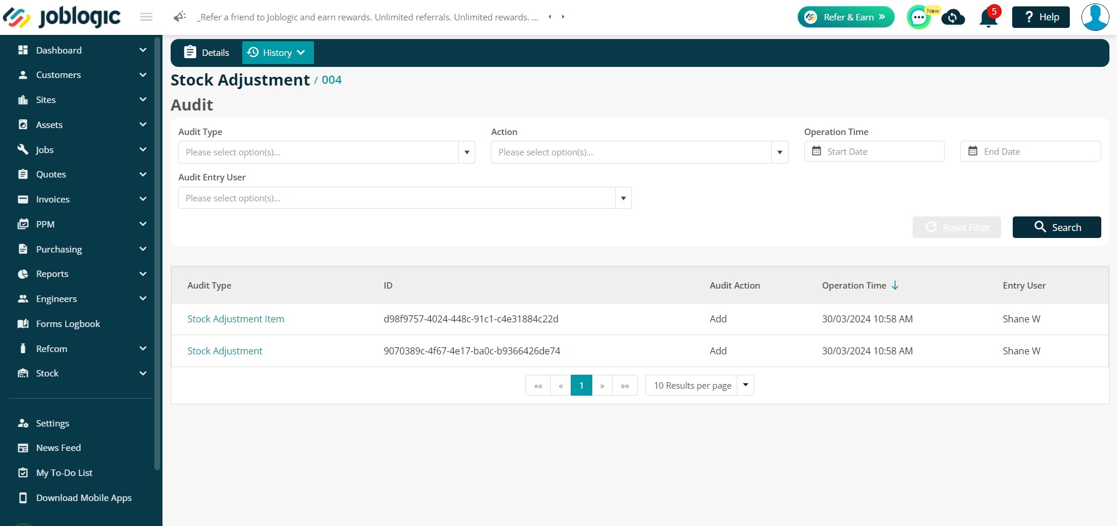Click the Quotes clipboard icon

click(23, 174)
